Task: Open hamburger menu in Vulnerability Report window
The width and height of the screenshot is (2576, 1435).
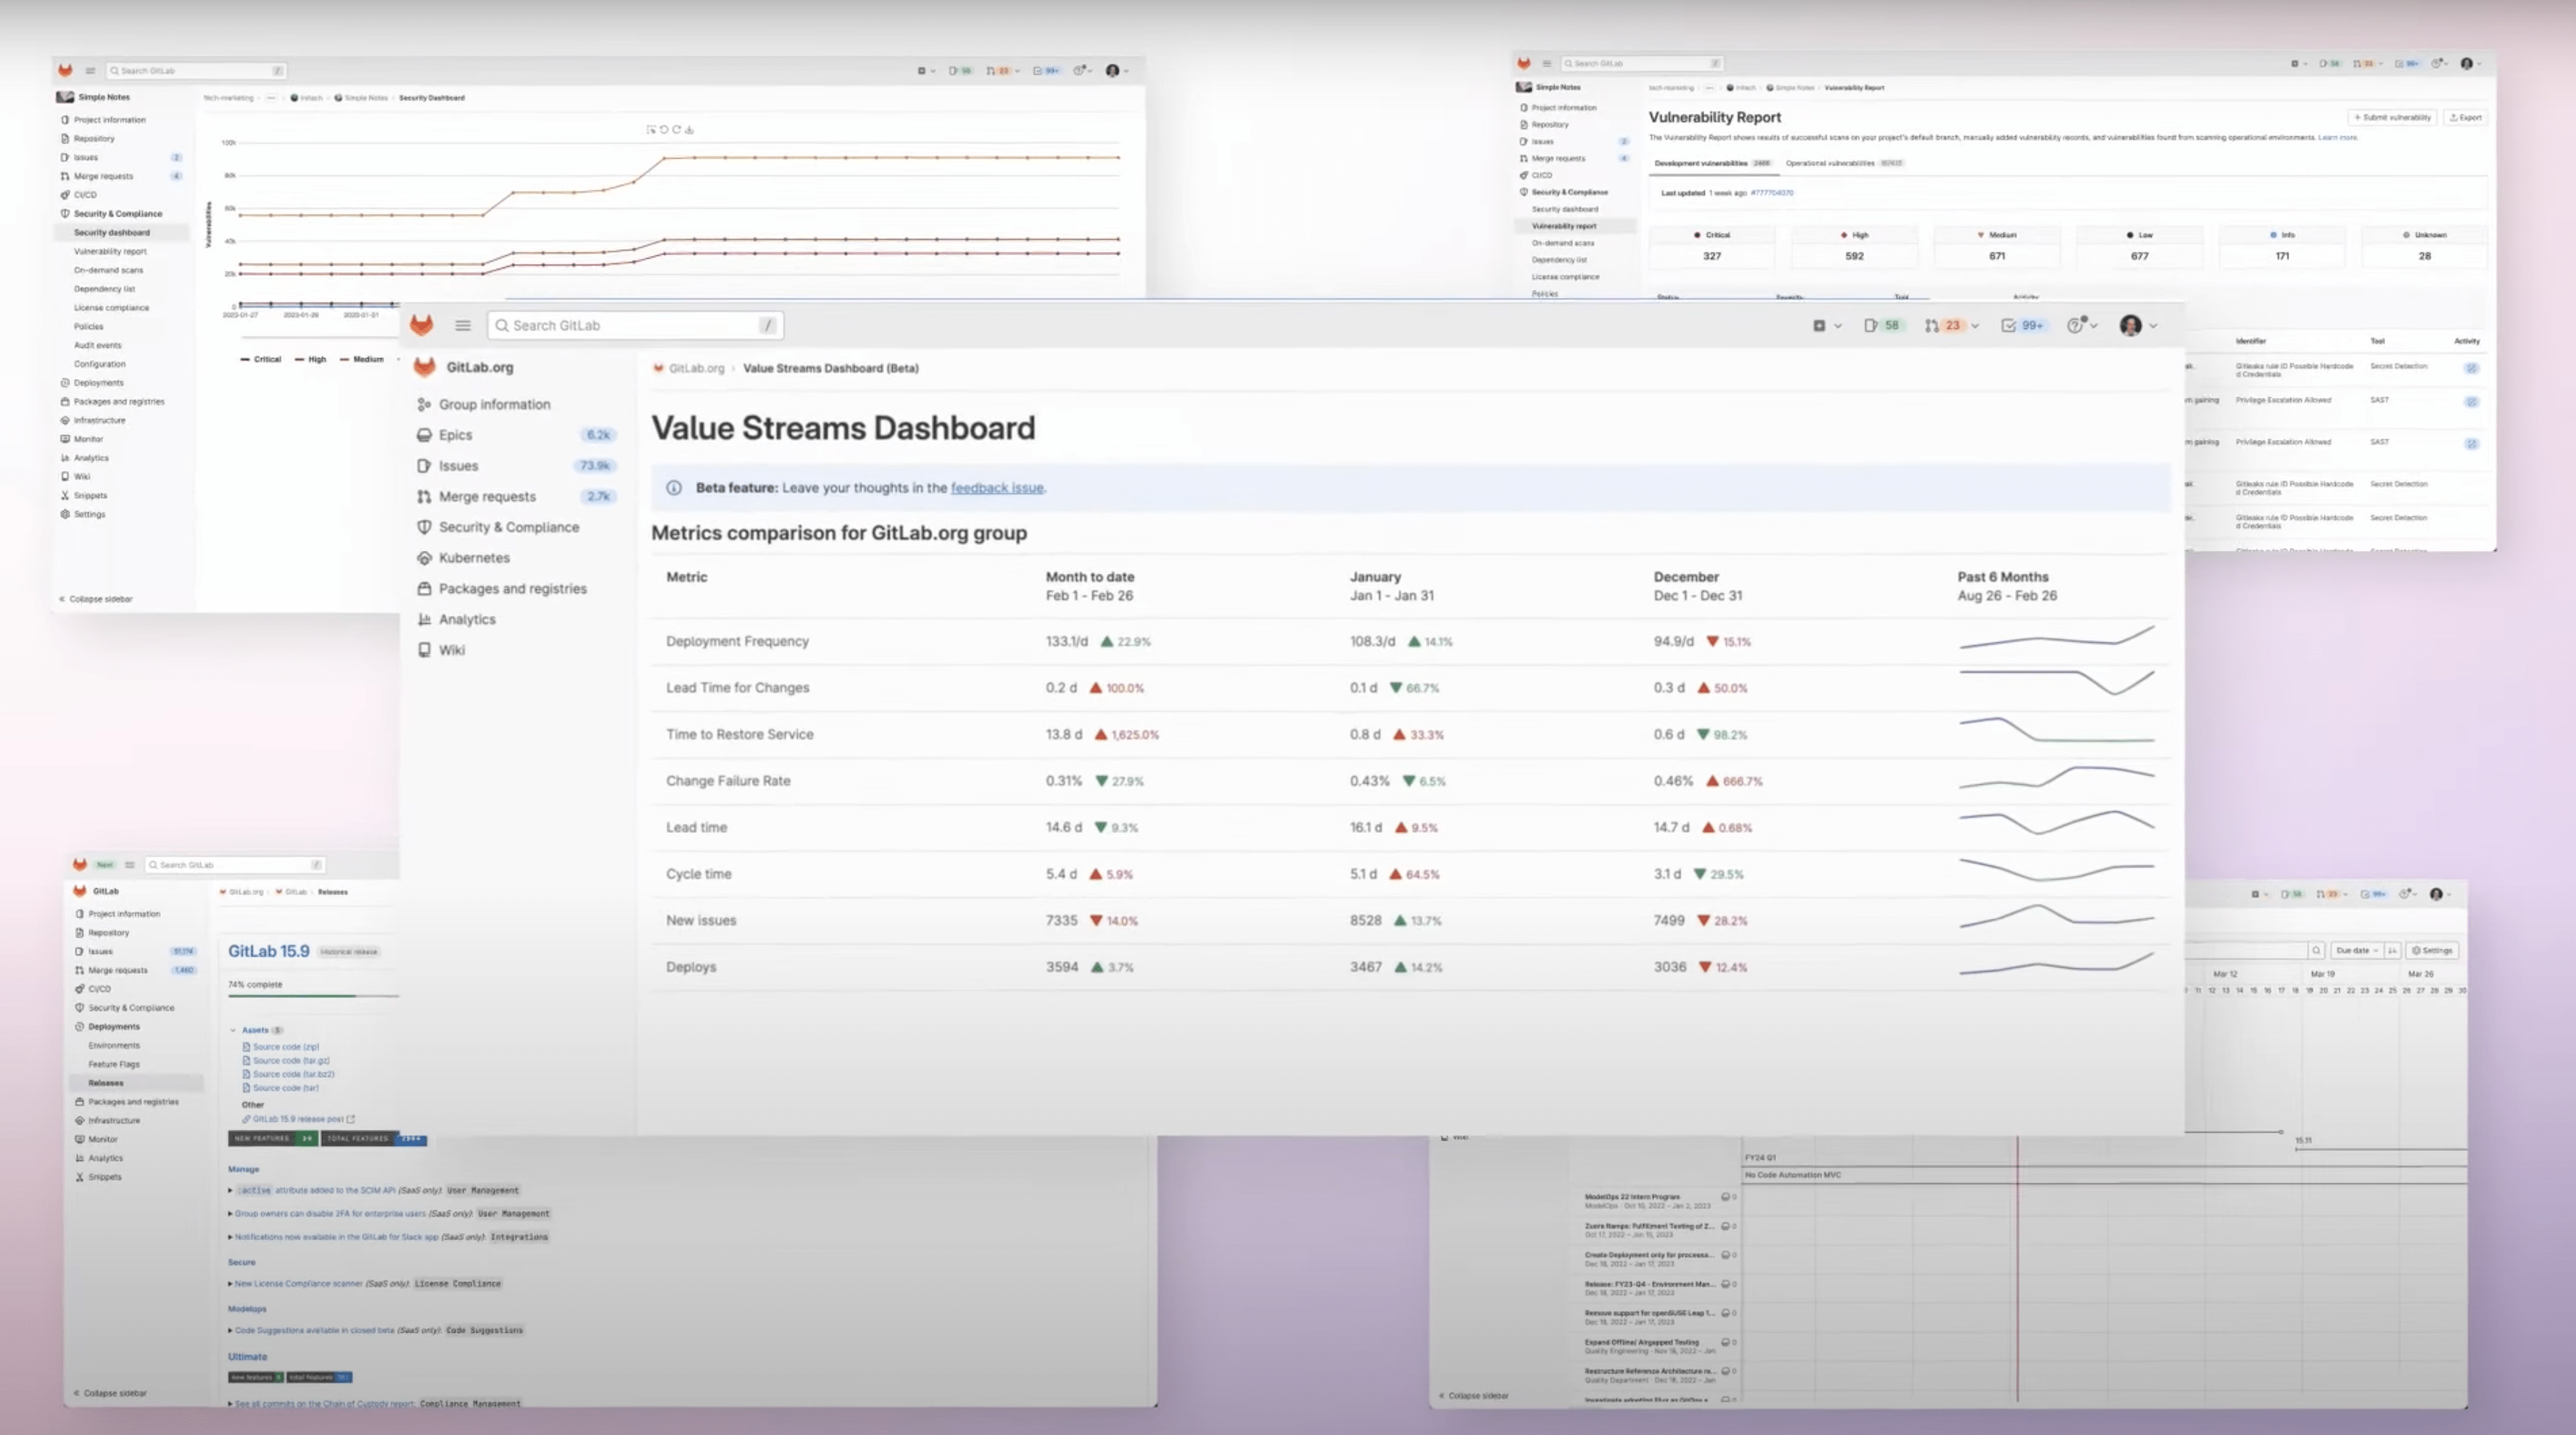Action: [x=1546, y=63]
